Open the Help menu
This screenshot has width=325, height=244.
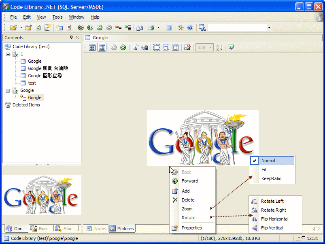click(95, 17)
